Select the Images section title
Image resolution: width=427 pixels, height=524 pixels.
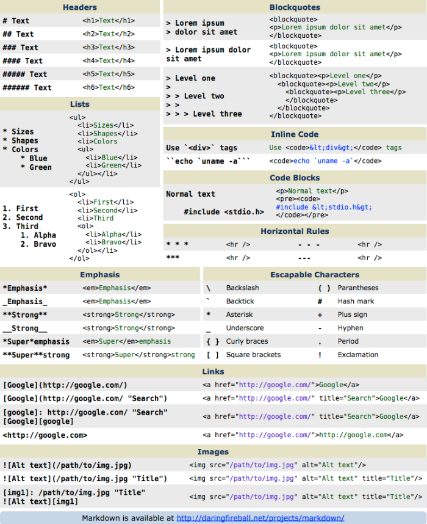[x=213, y=452]
